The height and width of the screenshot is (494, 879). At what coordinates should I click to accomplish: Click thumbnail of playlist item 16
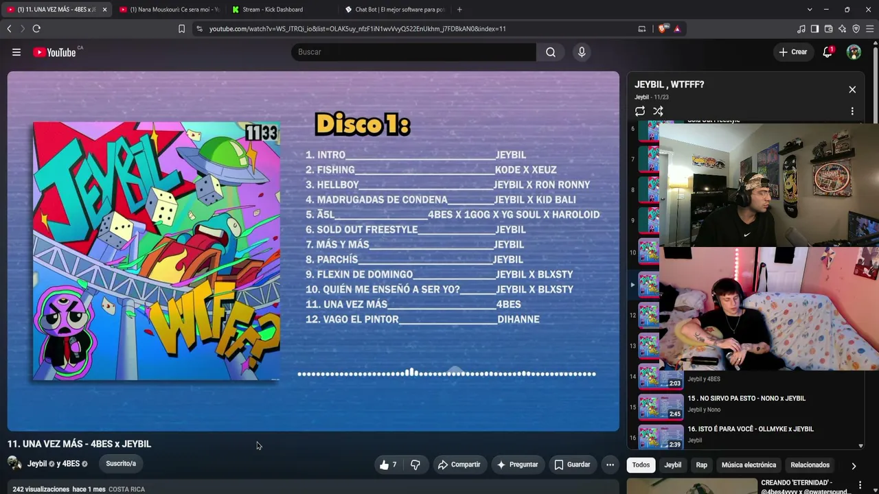661,437
